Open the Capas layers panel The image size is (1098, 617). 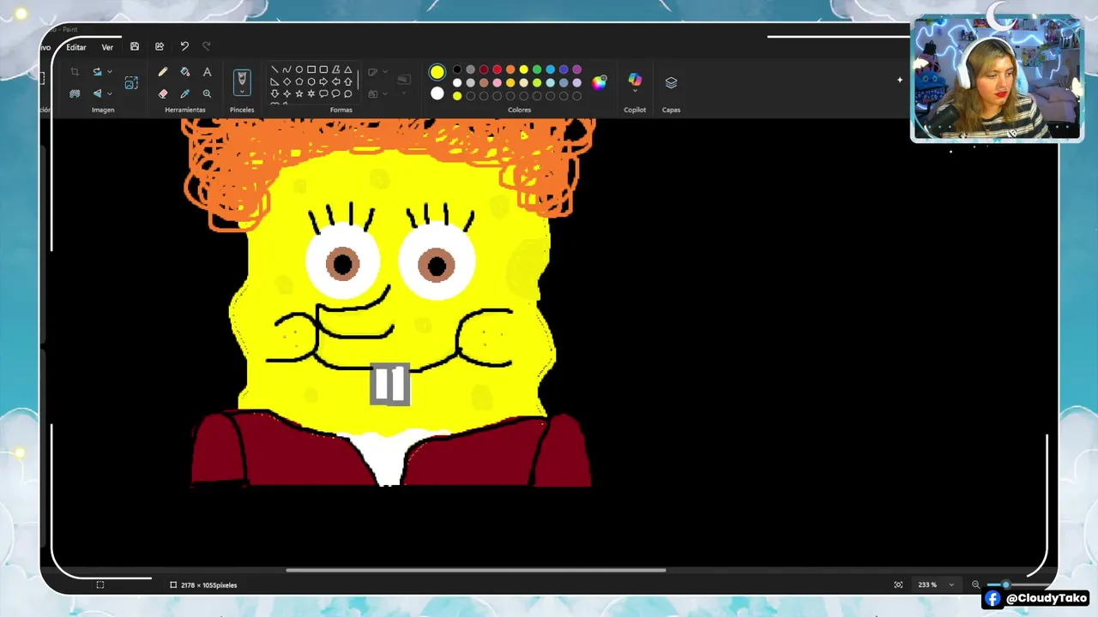[671, 82]
